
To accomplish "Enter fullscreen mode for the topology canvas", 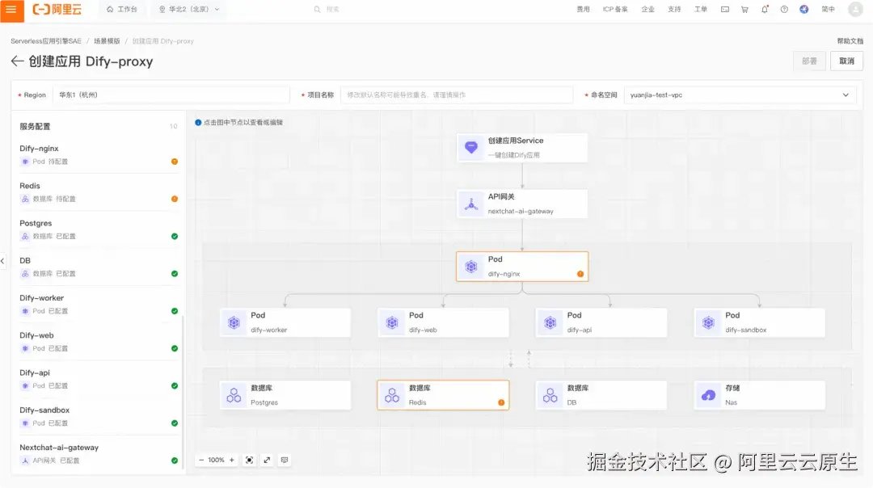I will [x=267, y=460].
